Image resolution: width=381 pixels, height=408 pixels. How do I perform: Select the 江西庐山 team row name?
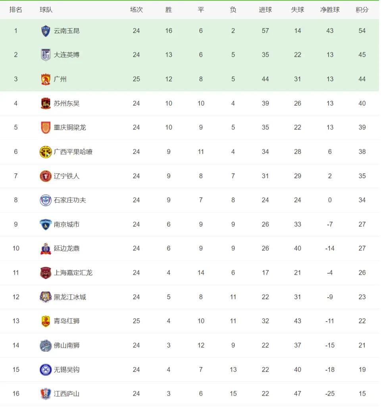point(66,394)
